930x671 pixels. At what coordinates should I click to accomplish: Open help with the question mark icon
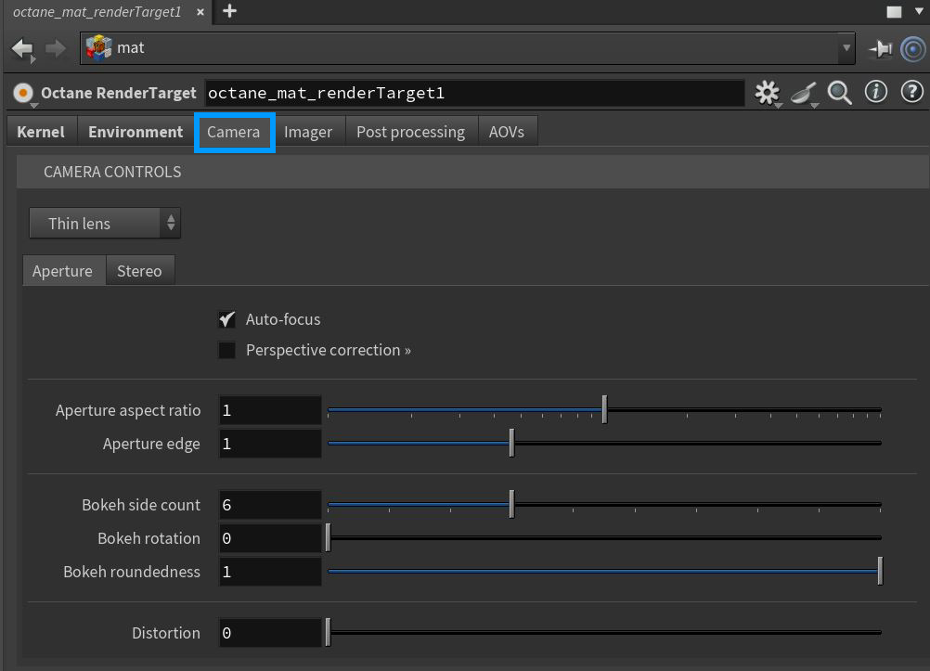point(911,93)
